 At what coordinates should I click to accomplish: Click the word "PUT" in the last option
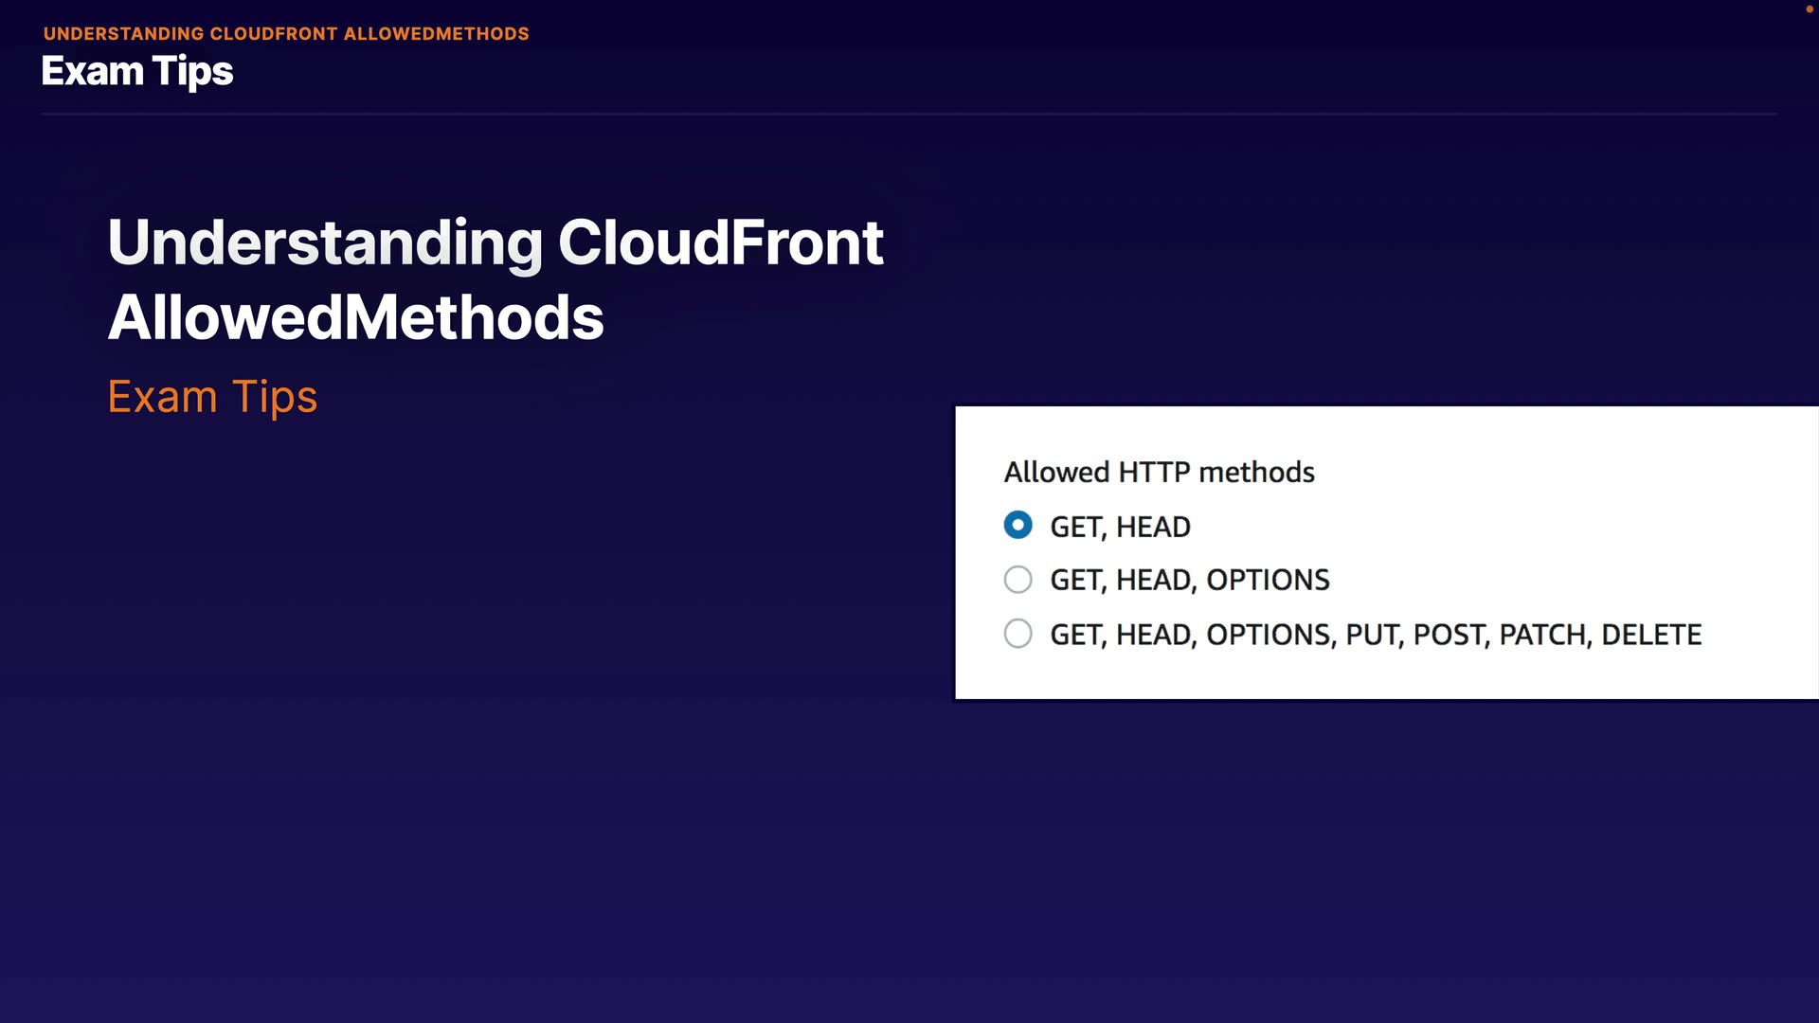pyautogui.click(x=1372, y=635)
